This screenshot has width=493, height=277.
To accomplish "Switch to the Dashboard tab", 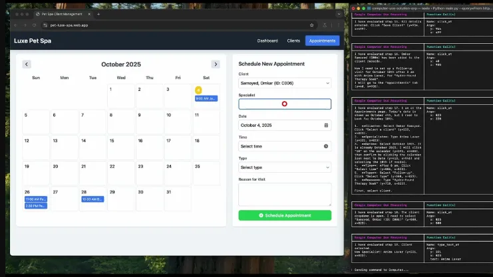I will pyautogui.click(x=267, y=41).
